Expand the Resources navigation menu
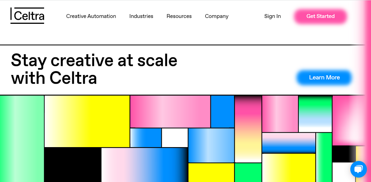371x182 pixels. pos(179,16)
